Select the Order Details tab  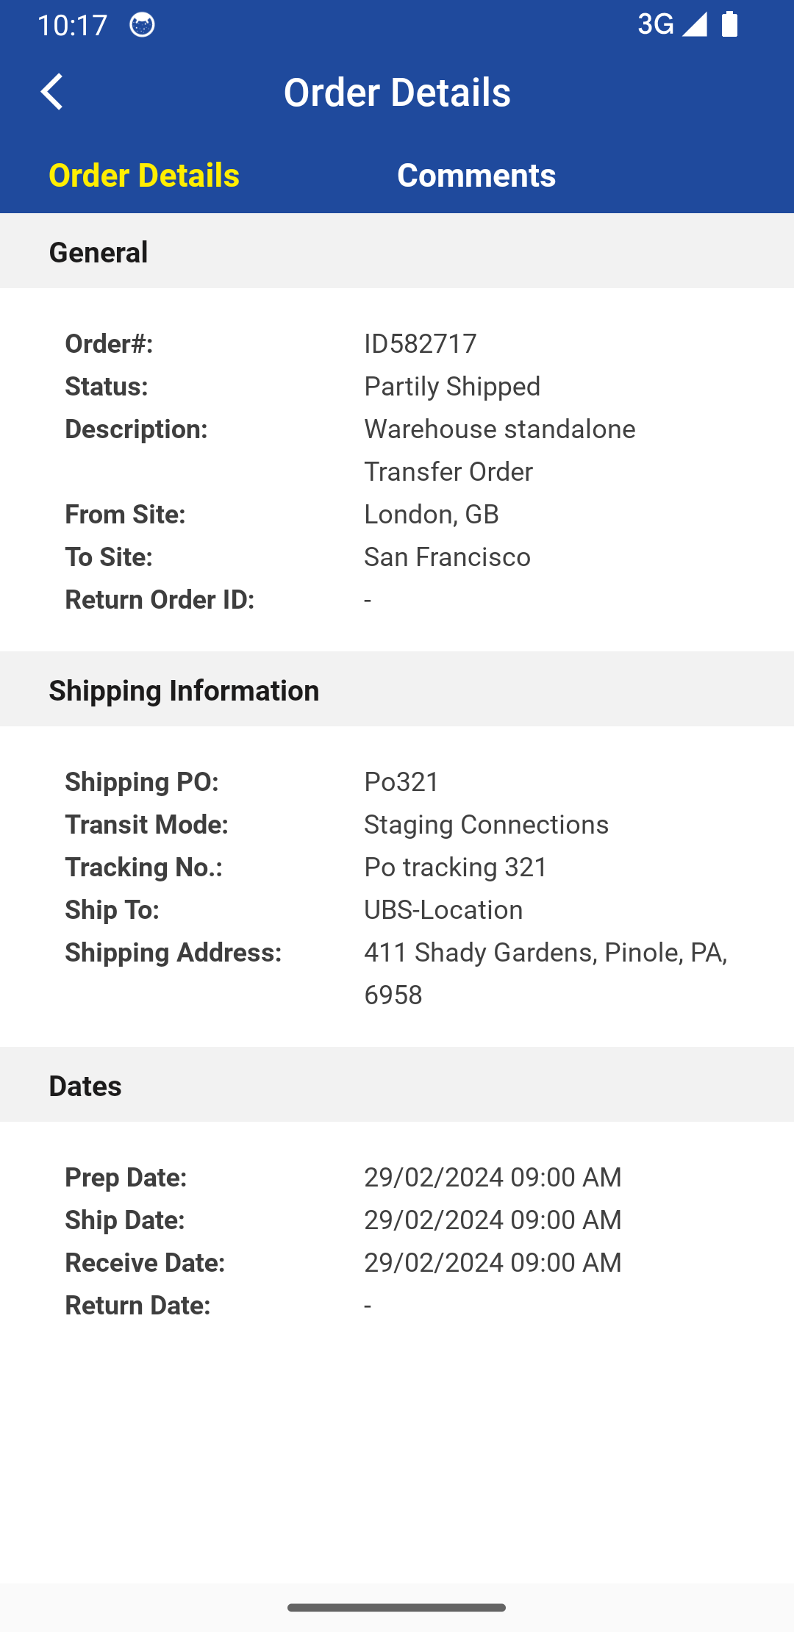click(144, 175)
